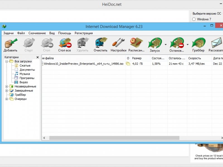
Task: Click the 1,58% status cell
Action: pos(156,64)
